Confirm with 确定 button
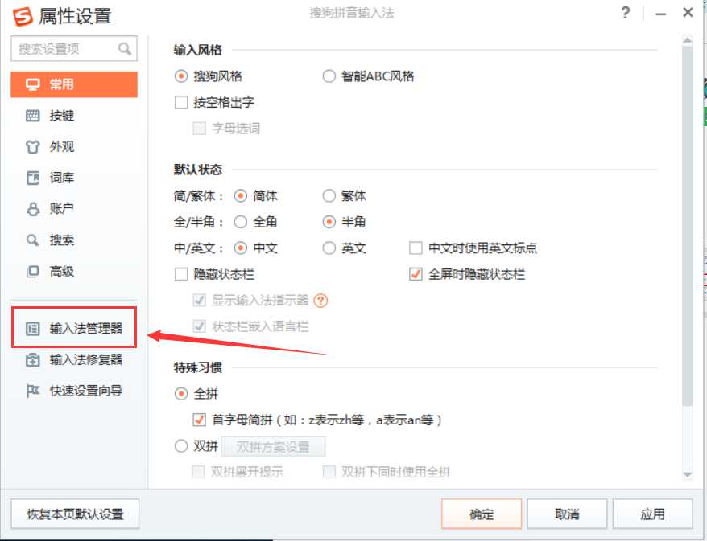This screenshot has height=541, width=707. click(x=482, y=514)
